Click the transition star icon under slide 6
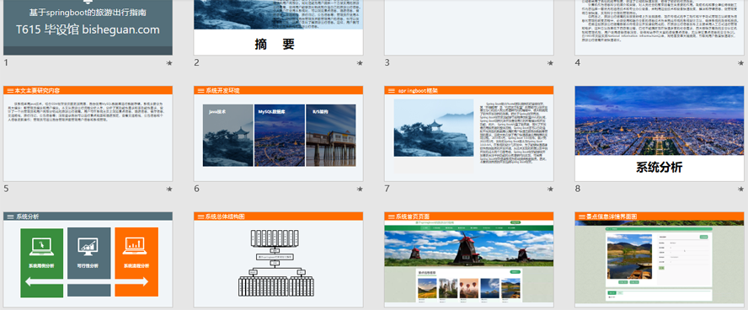Image resolution: width=748 pixels, height=310 pixels. coord(359,189)
